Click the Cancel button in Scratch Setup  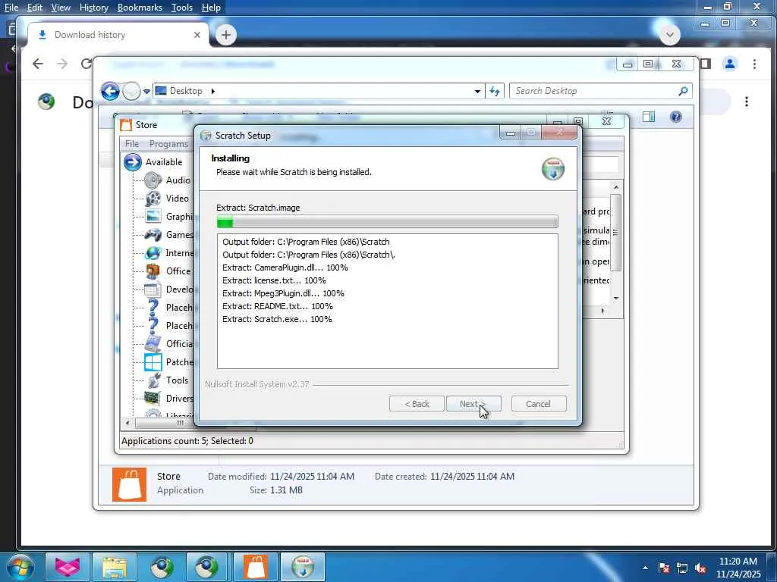(x=539, y=404)
